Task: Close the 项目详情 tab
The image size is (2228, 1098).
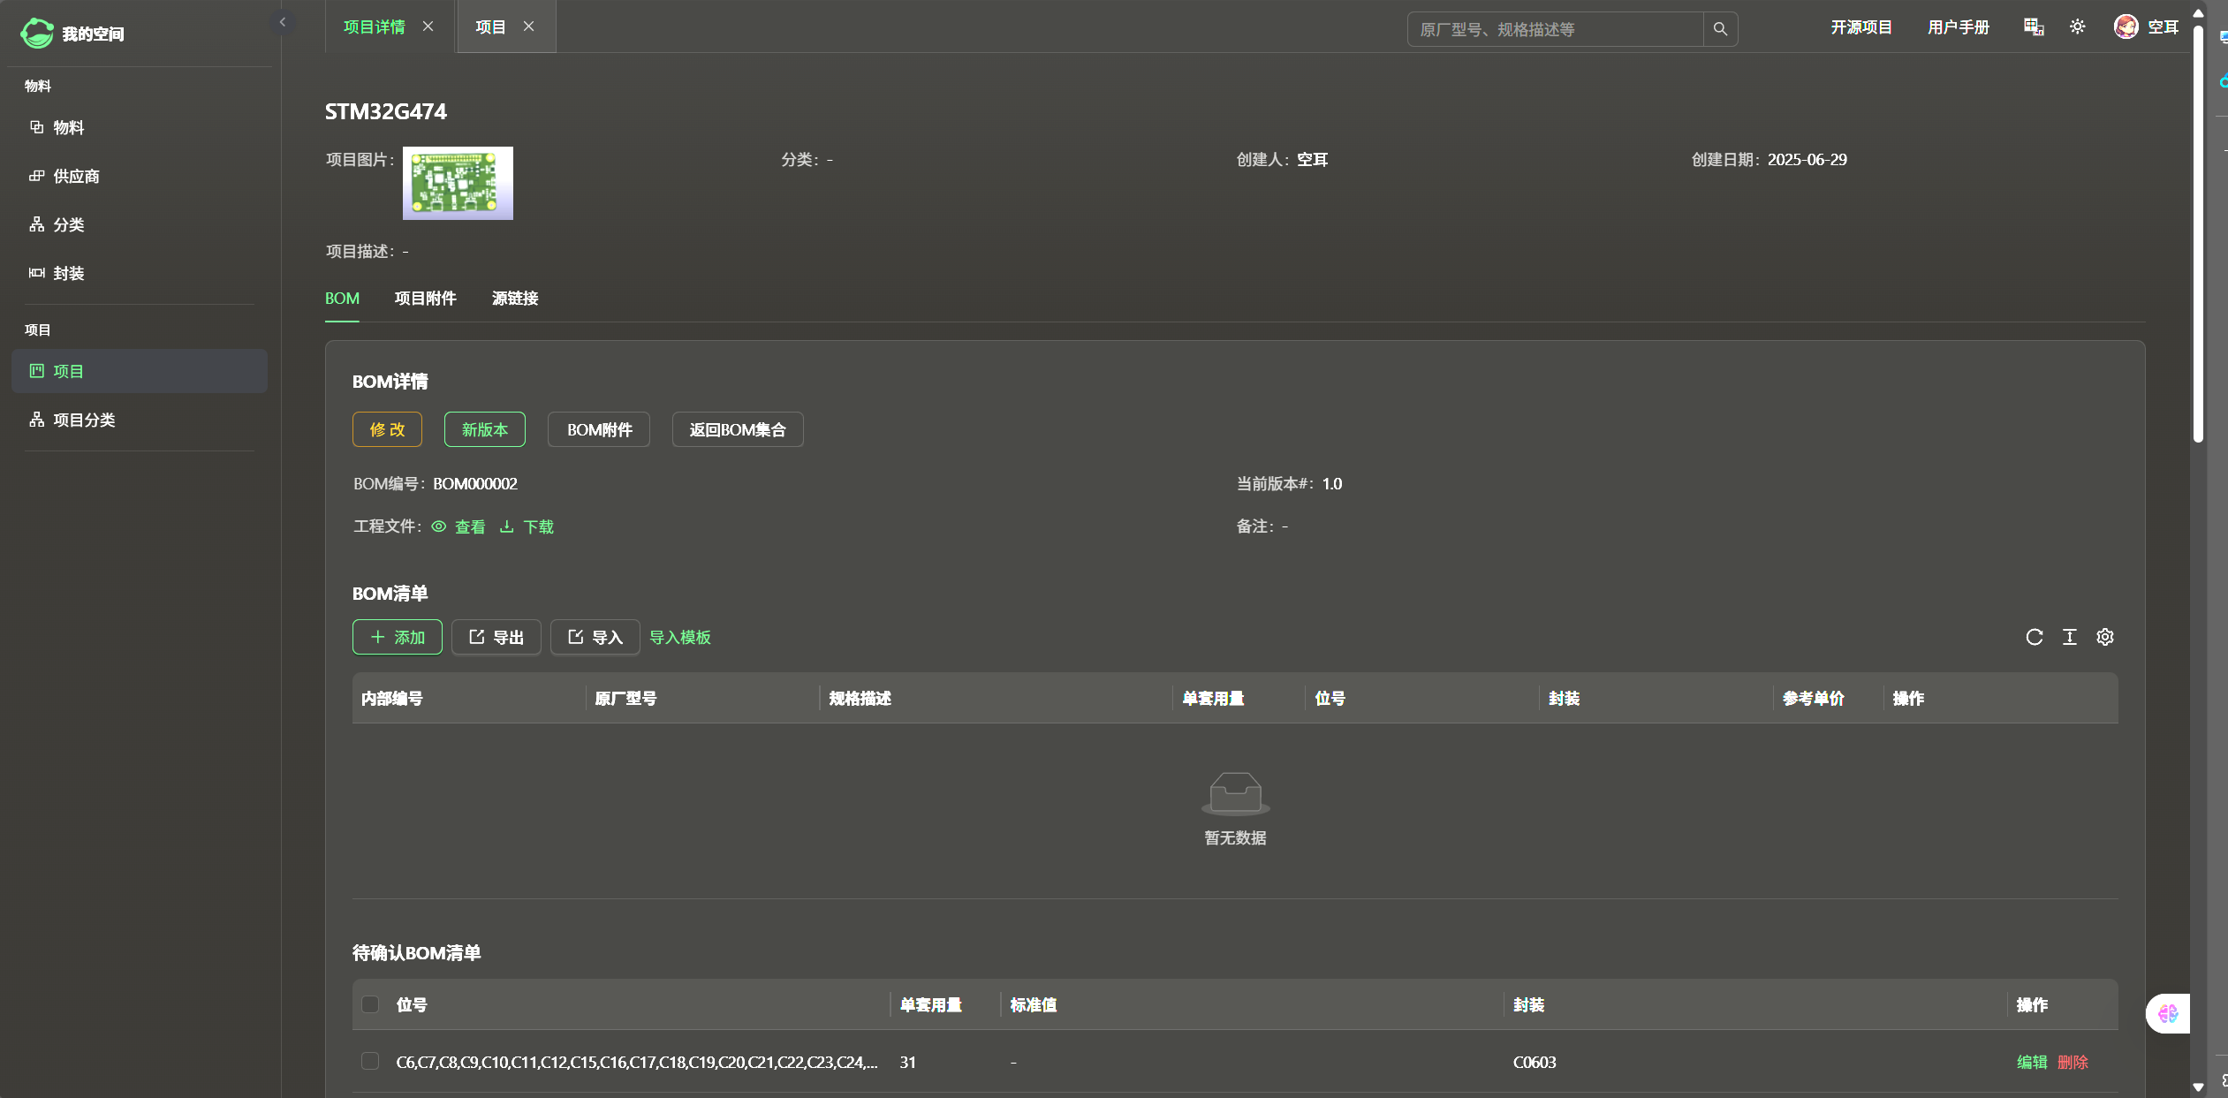Action: [x=428, y=27]
